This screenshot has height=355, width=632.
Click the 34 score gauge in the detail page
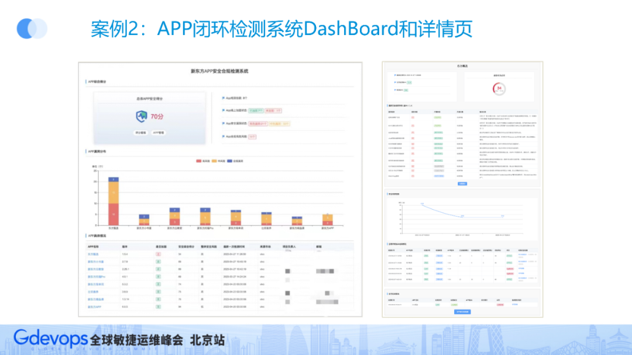[499, 88]
